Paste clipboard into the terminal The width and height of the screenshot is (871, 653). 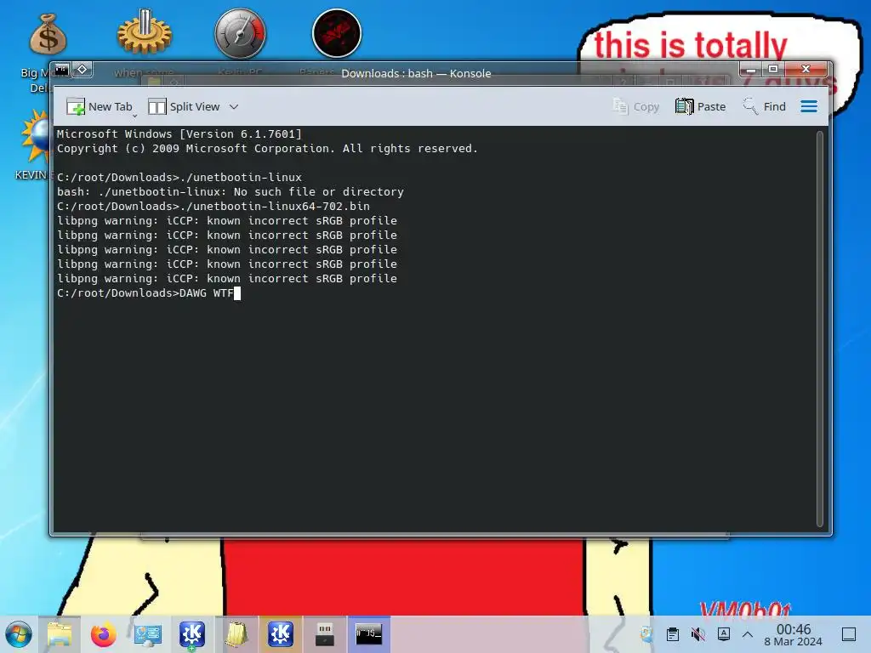click(701, 106)
